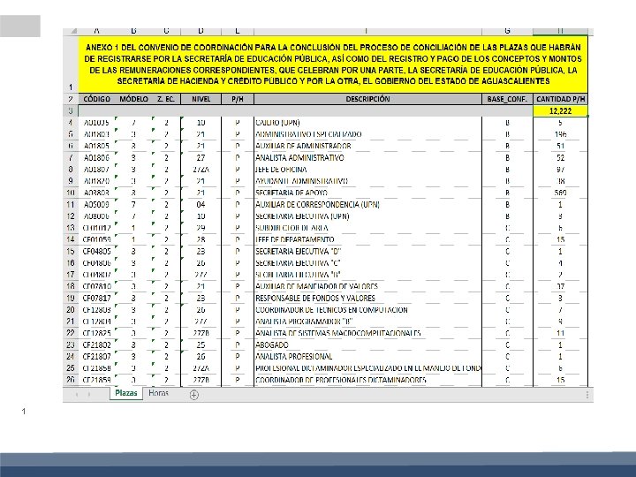This screenshot has height=477, width=636.
Task: Click quantity cell 52 for ANALISTA ADMINISTRATIVO
Action: pos(561,158)
